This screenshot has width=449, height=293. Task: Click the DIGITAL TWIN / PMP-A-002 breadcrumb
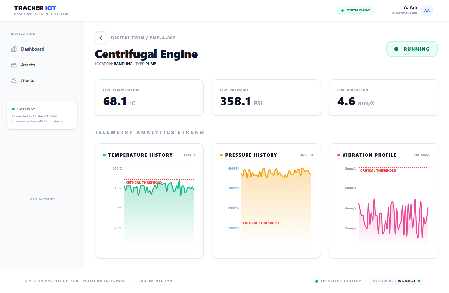tap(143, 38)
